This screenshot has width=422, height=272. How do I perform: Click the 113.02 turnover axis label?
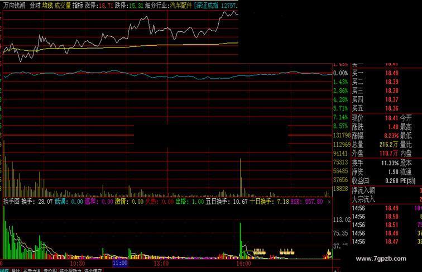tap(342, 220)
